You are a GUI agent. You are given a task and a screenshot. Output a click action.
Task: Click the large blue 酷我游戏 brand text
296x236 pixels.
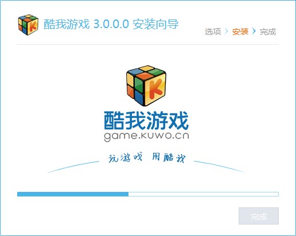(x=146, y=120)
